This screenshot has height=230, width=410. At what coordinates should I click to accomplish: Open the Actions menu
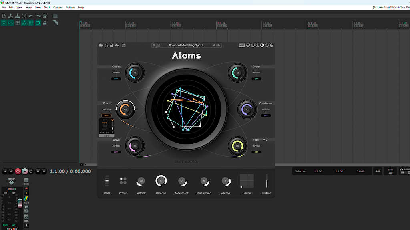(x=70, y=8)
